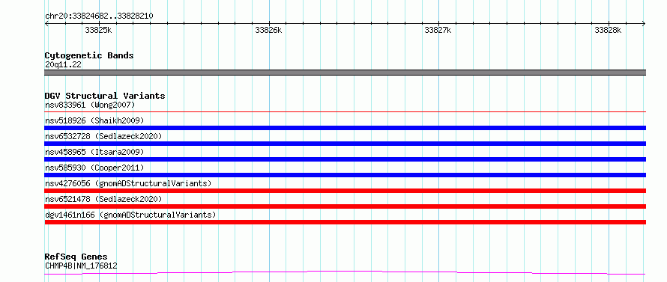Click the RefSeq Genes track title

76,257
